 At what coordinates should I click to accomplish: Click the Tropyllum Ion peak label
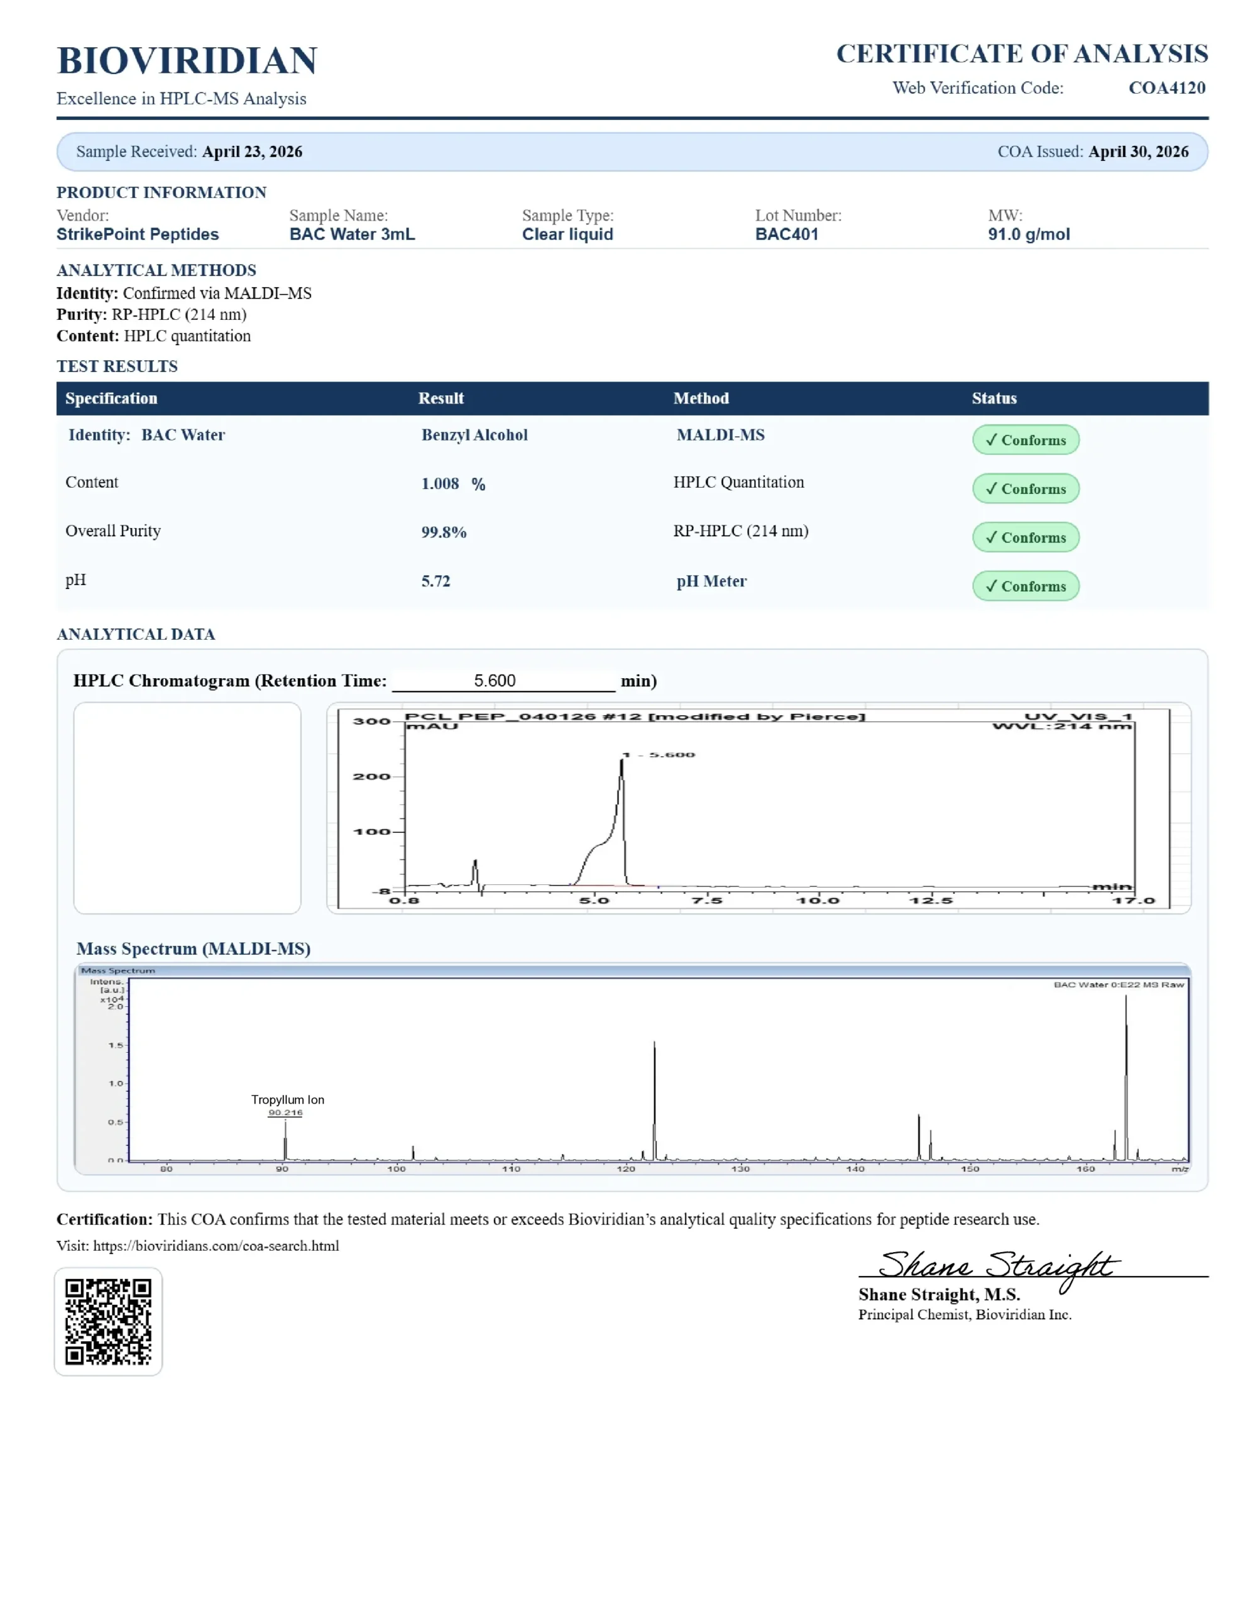click(x=287, y=1100)
